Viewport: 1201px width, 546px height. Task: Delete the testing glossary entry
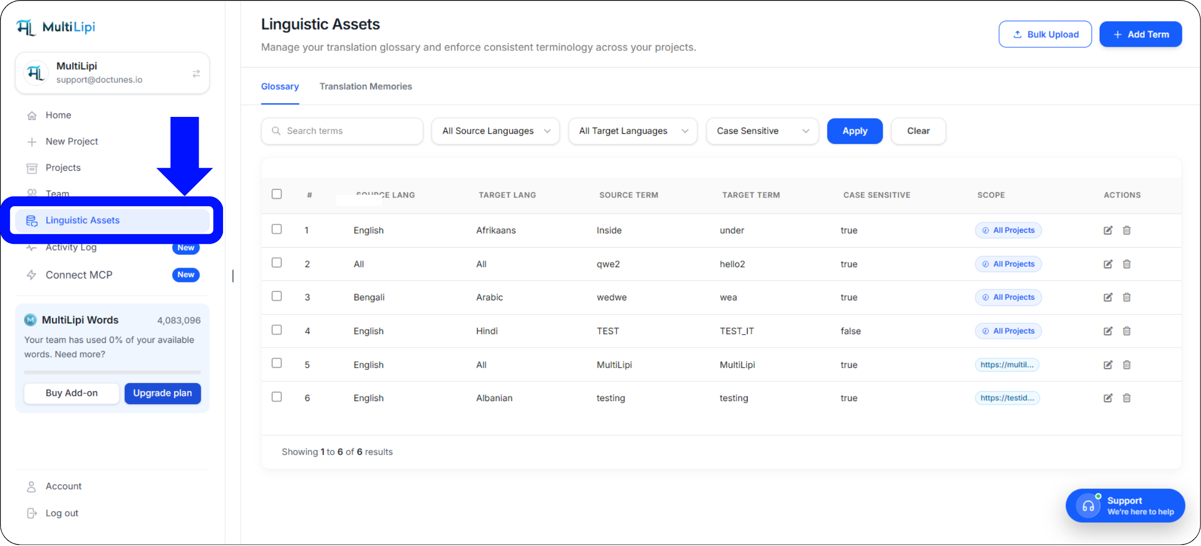point(1127,398)
